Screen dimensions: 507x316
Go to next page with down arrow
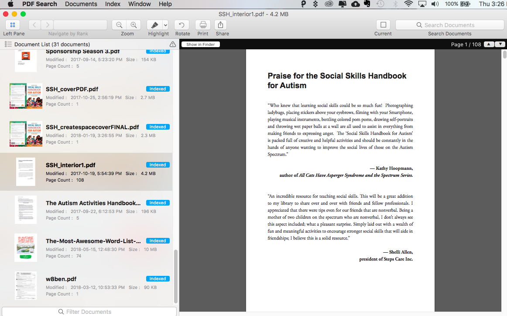coord(500,45)
